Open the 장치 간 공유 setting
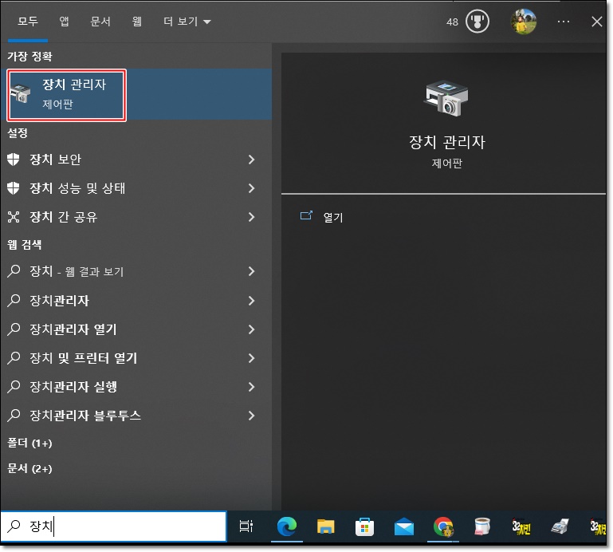Image resolution: width=613 pixels, height=552 pixels. click(136, 217)
